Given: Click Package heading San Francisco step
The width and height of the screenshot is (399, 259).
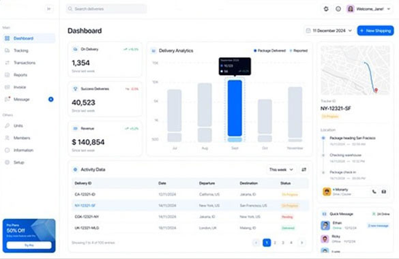Looking at the screenshot, I should click(353, 138).
